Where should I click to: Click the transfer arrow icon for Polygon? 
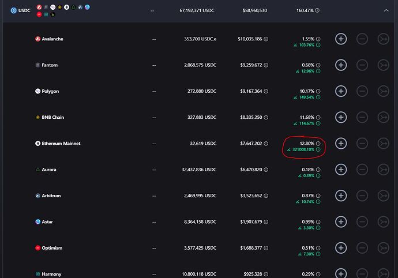pos(383,91)
